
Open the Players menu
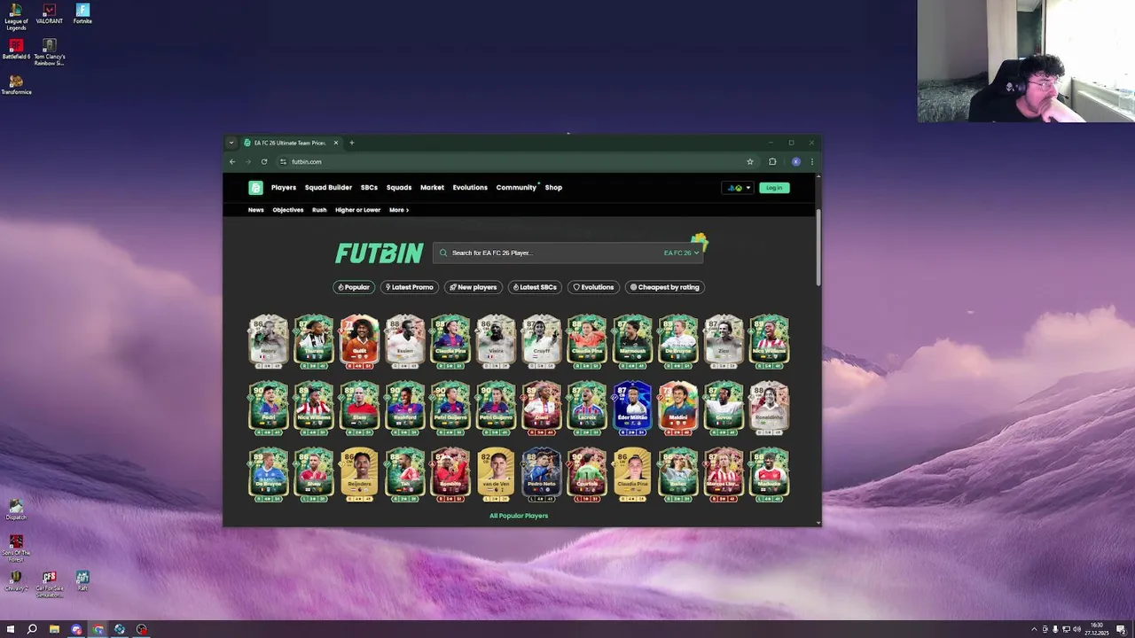tap(284, 187)
